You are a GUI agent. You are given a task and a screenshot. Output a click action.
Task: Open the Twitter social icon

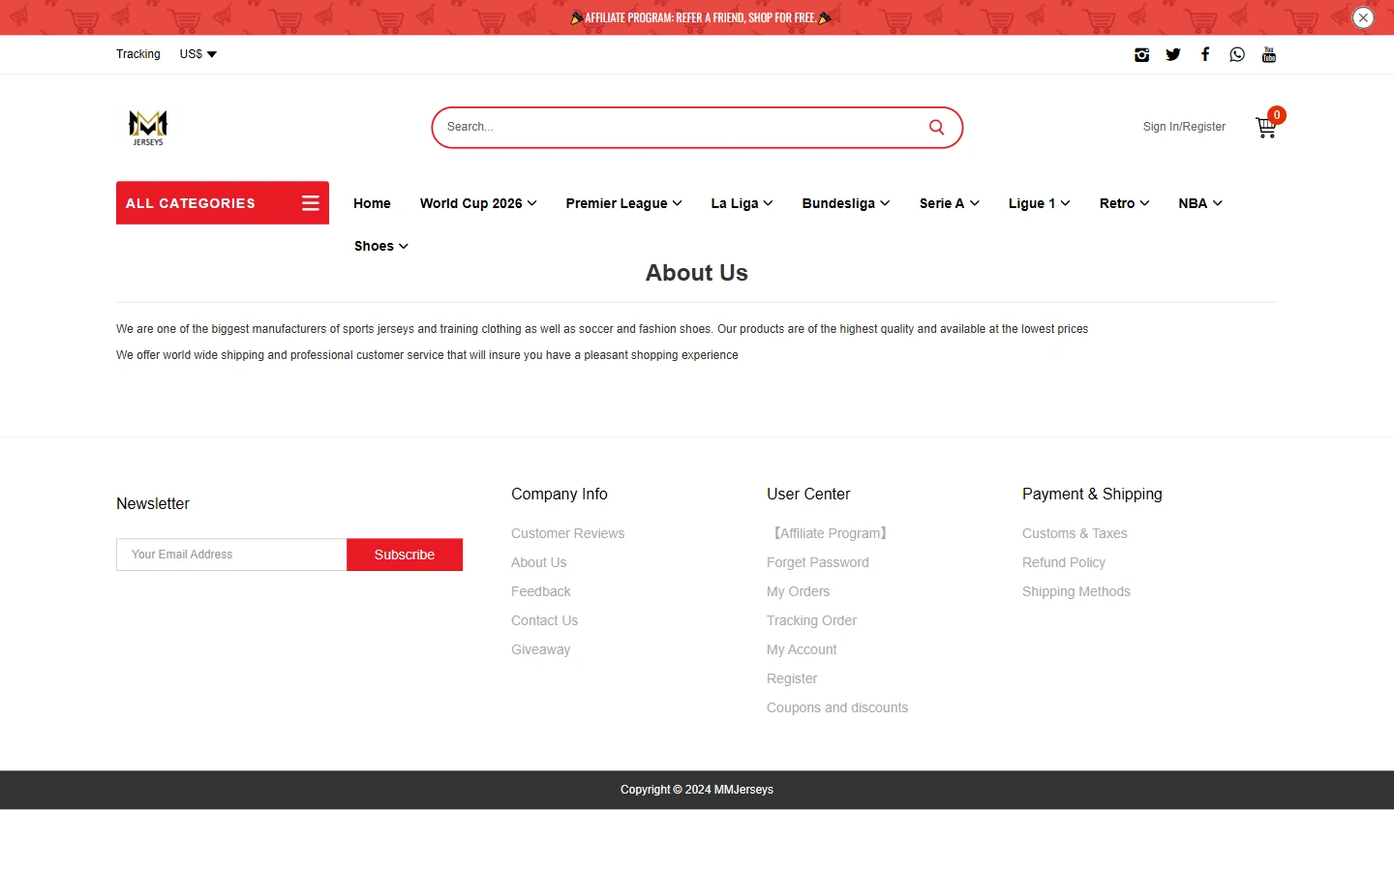pyautogui.click(x=1173, y=55)
